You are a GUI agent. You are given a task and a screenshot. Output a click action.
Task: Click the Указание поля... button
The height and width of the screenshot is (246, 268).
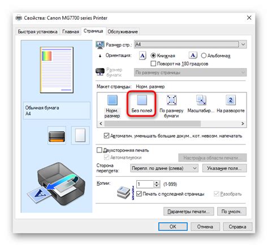[x=224, y=168]
